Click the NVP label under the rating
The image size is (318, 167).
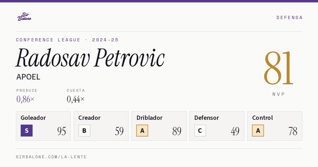(x=279, y=94)
